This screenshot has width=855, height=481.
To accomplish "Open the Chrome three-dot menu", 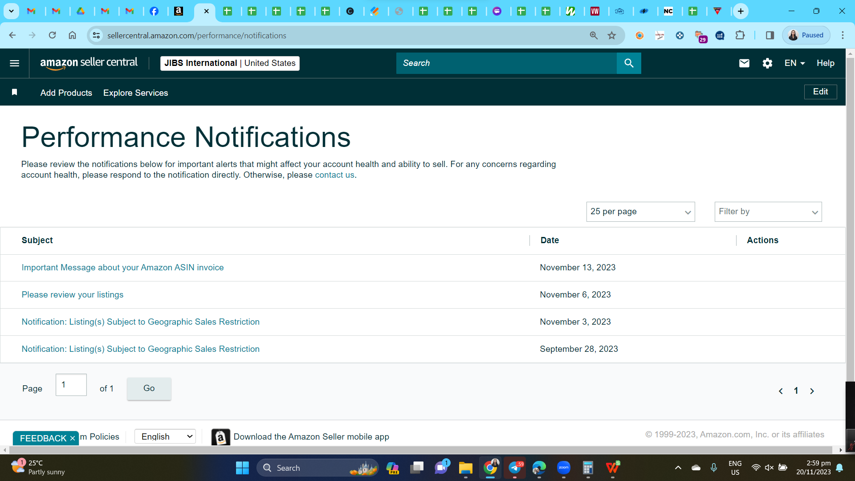I will (843, 35).
